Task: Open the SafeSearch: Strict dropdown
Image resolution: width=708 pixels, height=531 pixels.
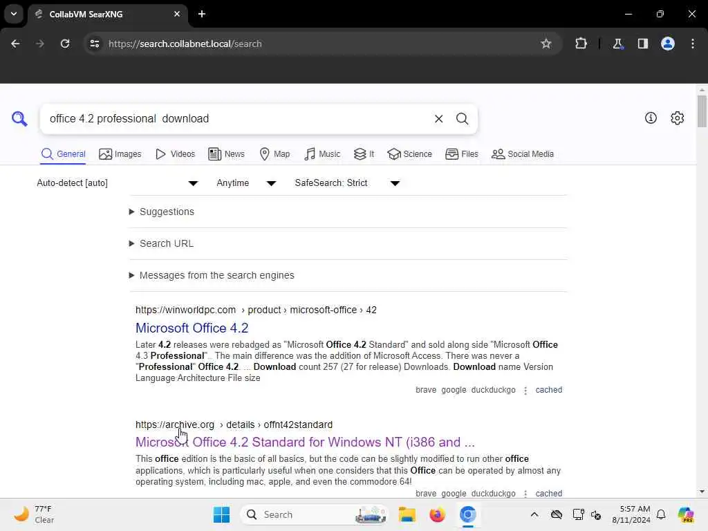Action: [x=348, y=183]
